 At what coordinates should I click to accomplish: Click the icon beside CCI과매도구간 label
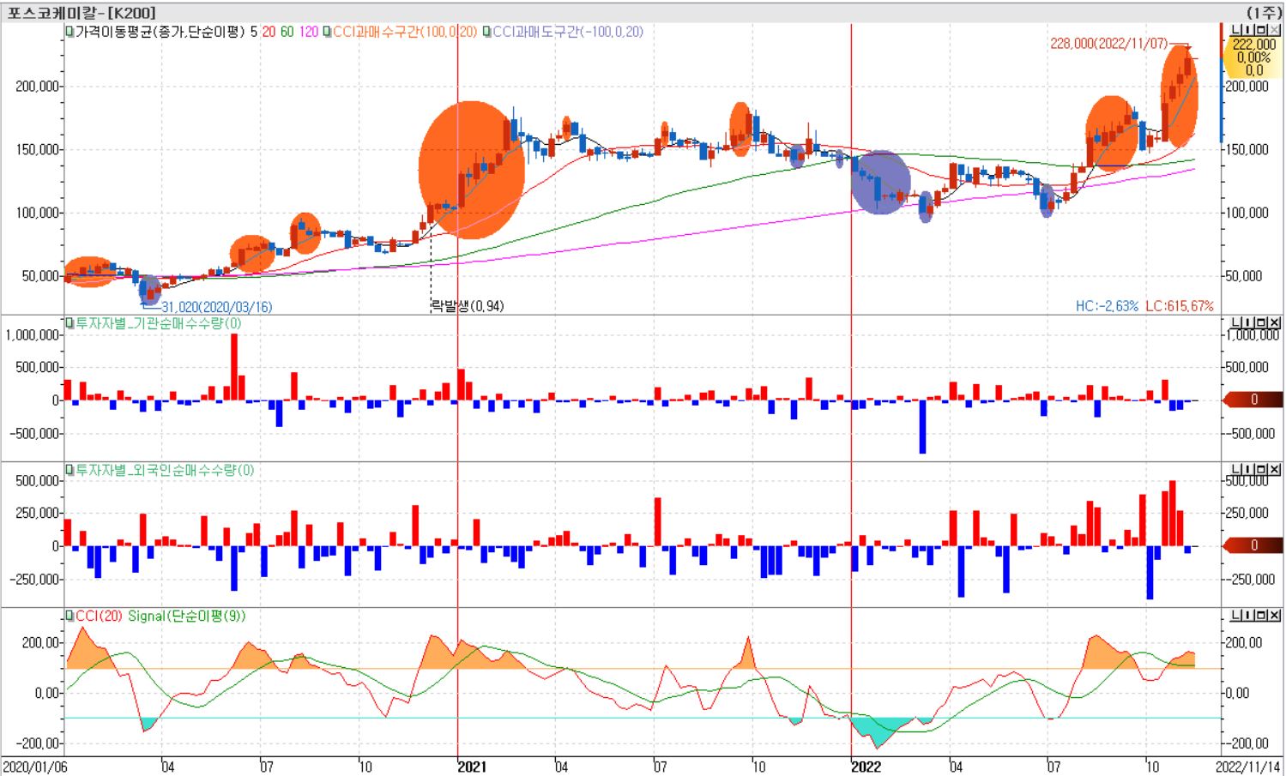(x=486, y=32)
